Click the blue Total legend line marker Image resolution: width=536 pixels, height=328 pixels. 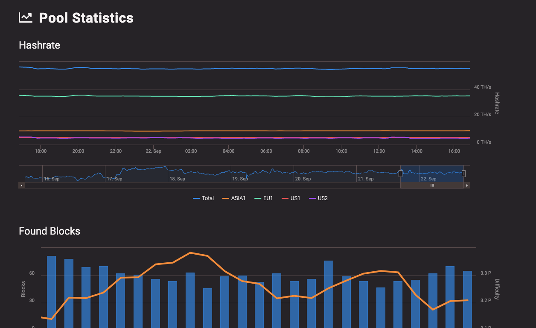[196, 198]
